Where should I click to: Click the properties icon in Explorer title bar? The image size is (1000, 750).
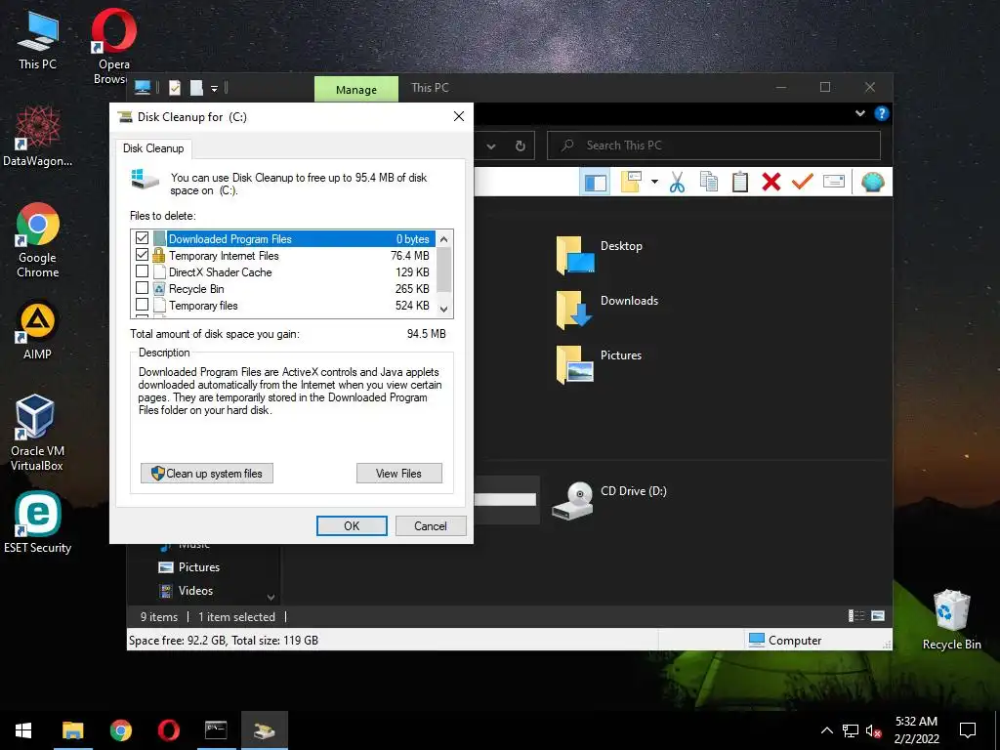click(x=175, y=87)
